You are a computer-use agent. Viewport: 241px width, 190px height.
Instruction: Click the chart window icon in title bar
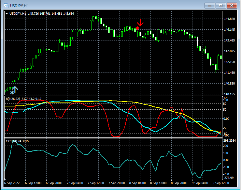click(x=6, y=6)
